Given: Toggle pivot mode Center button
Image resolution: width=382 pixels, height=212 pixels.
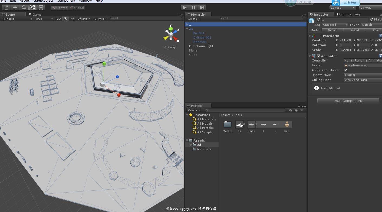Looking at the screenshot, I should click(59, 8).
